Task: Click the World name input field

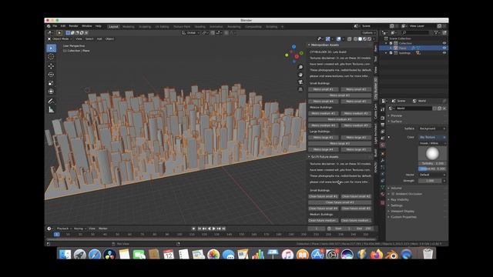Action: [x=414, y=108]
